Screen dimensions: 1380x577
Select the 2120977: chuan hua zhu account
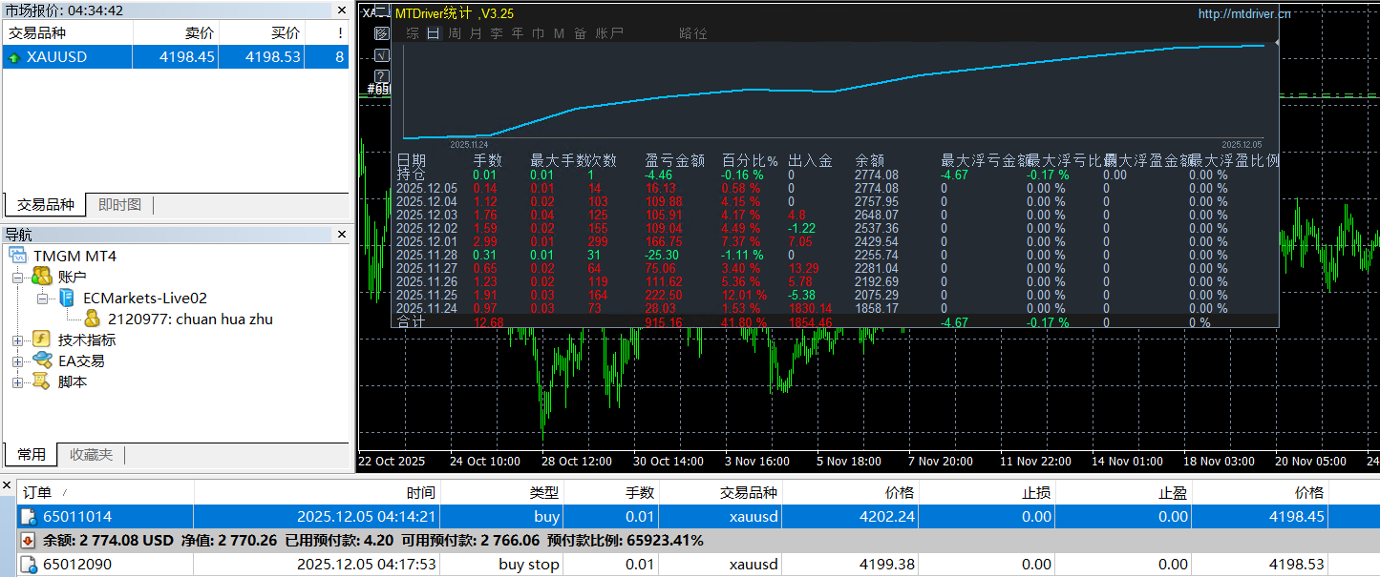tap(190, 319)
